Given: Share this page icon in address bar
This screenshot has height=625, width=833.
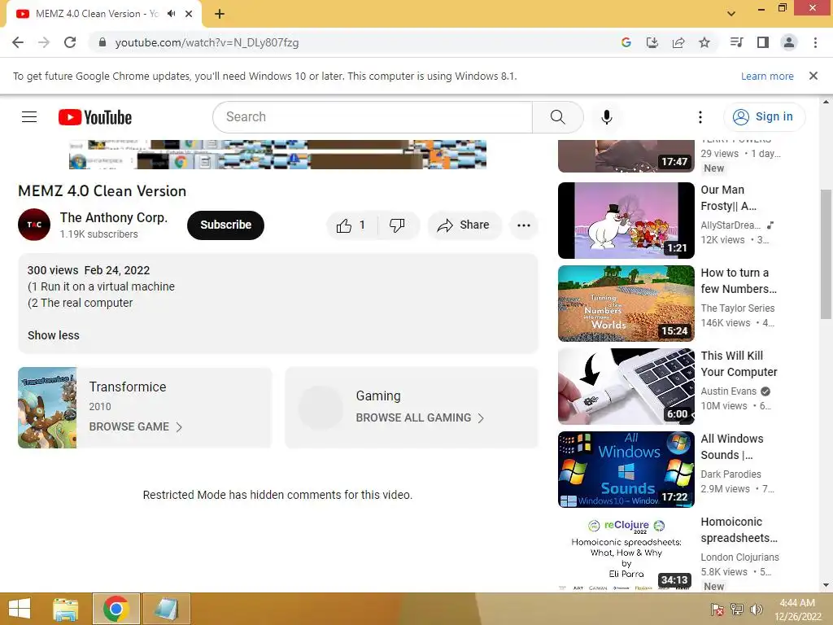Looking at the screenshot, I should pyautogui.click(x=678, y=42).
